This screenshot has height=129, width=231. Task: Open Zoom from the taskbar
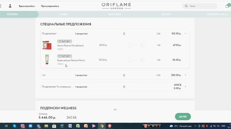point(30,126)
